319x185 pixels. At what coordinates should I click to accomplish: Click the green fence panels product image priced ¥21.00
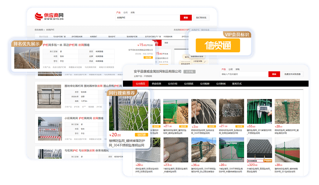tap(176, 111)
